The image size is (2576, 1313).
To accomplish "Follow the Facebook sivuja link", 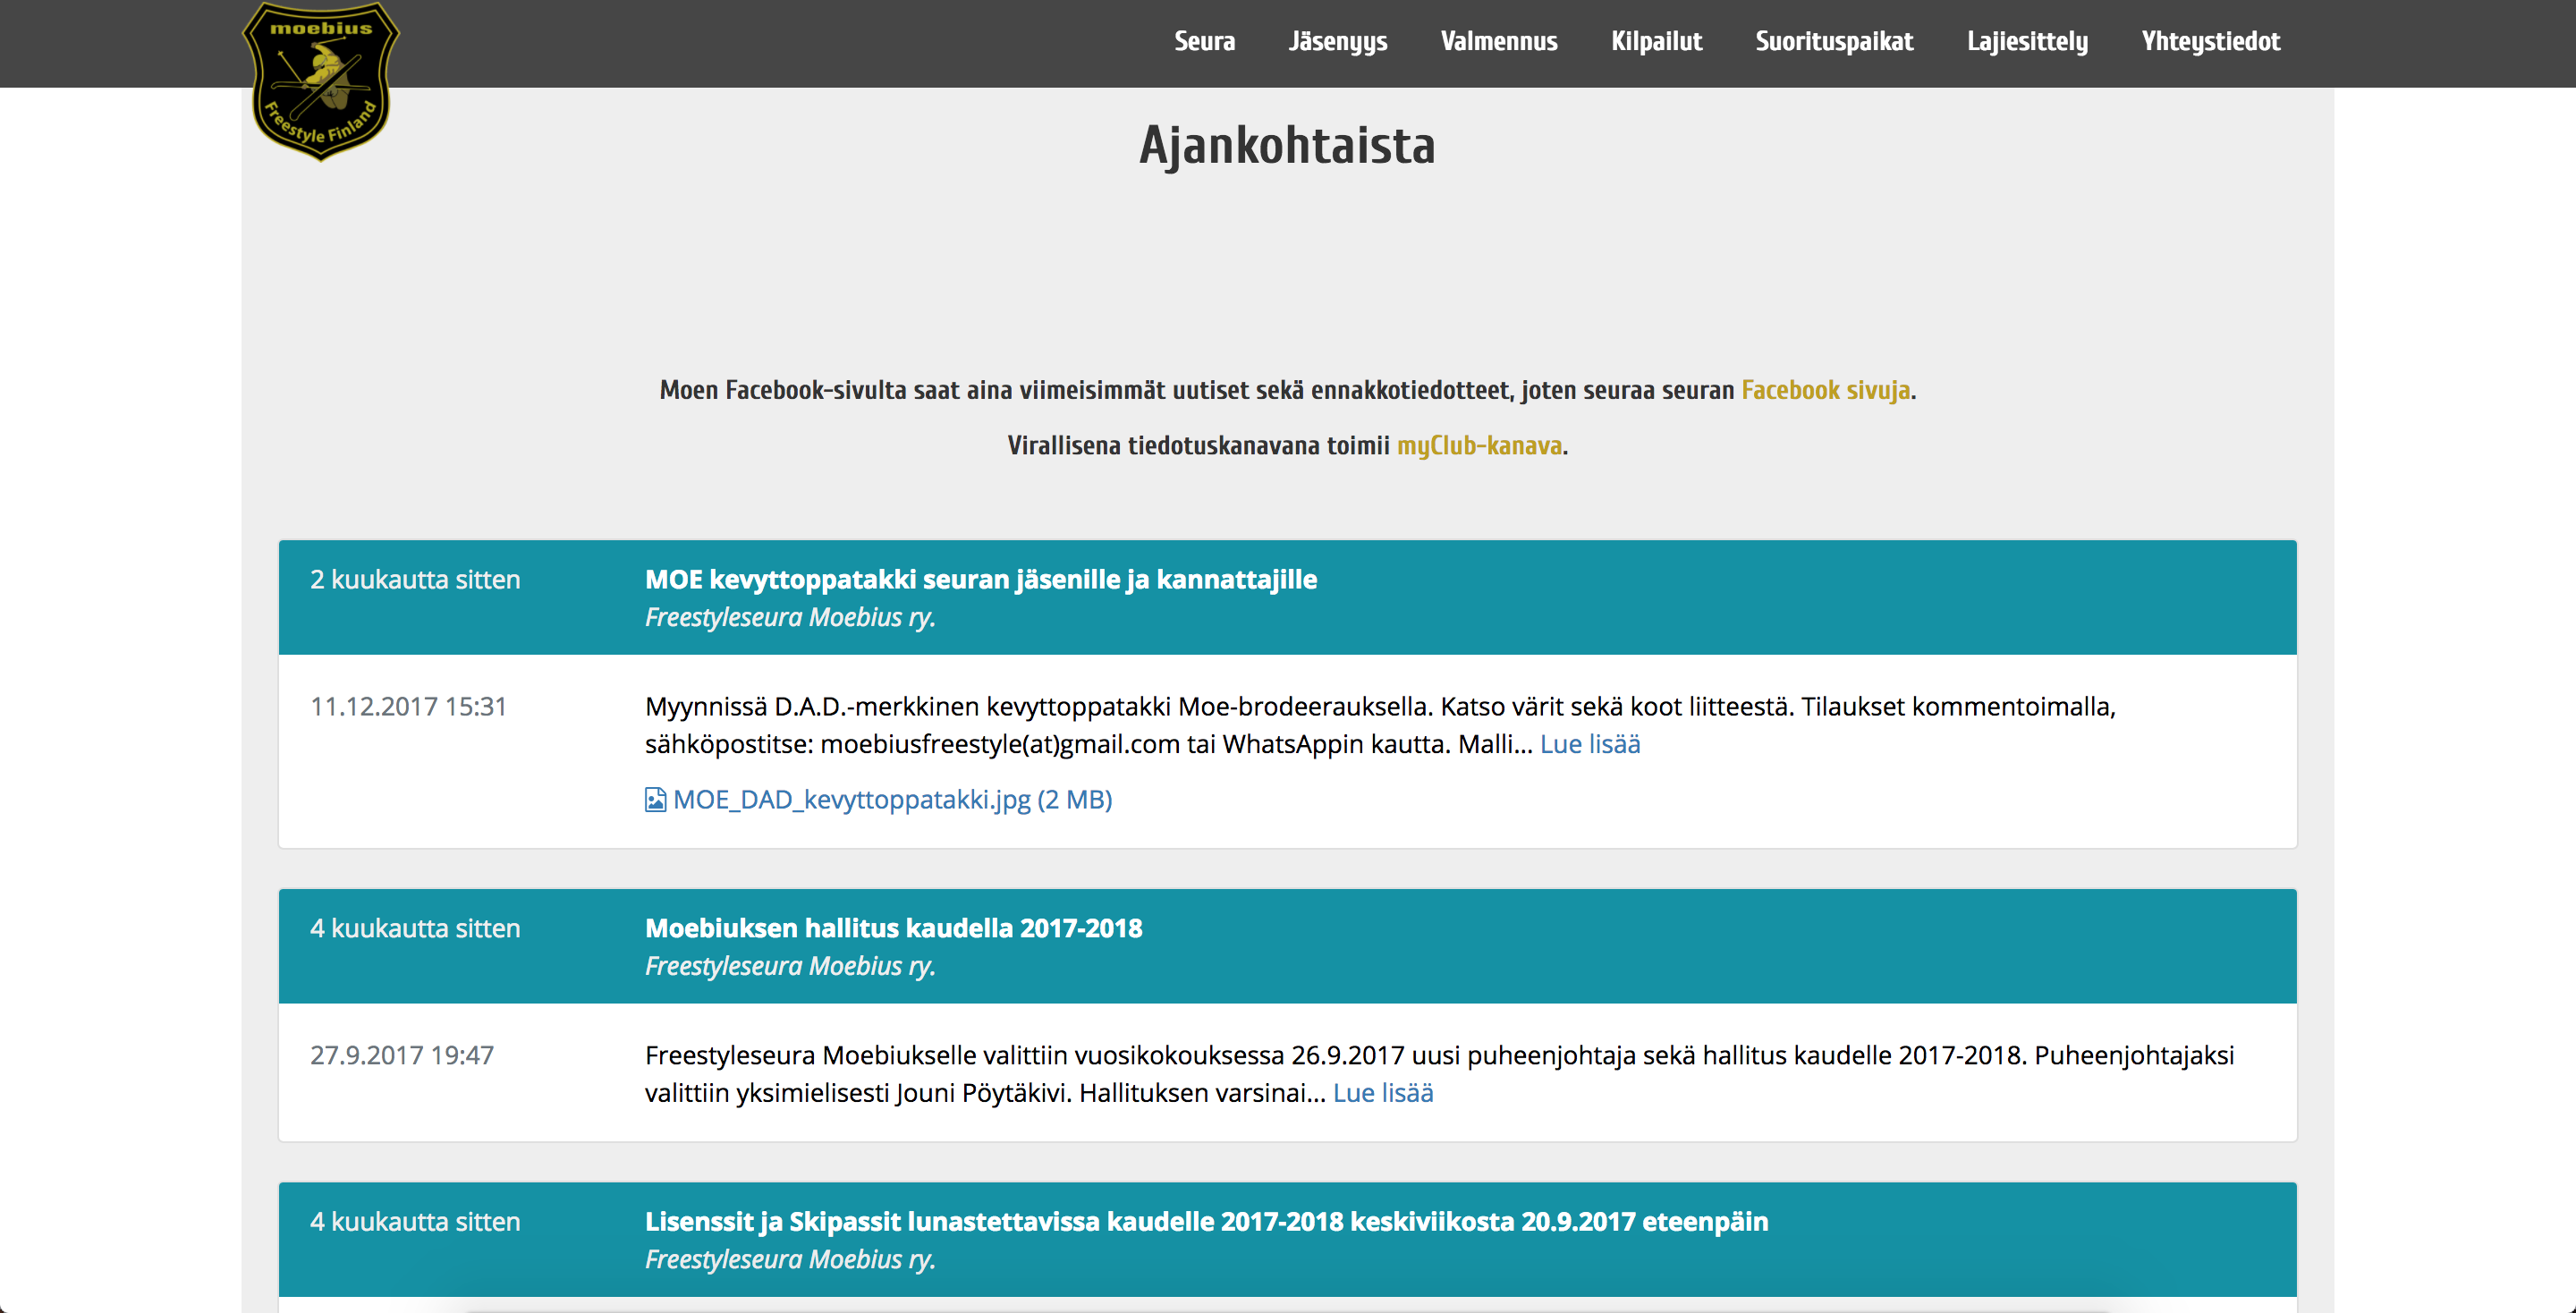I will (x=1825, y=390).
